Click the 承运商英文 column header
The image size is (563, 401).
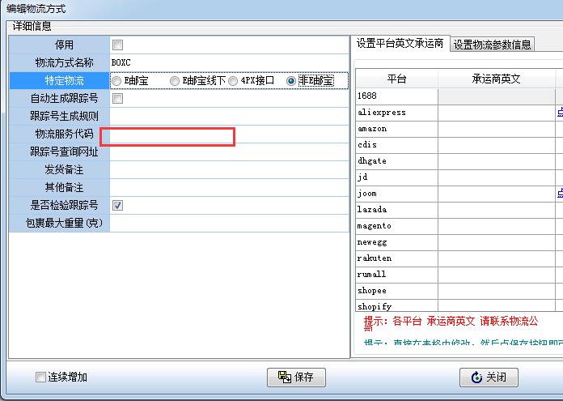(x=496, y=79)
